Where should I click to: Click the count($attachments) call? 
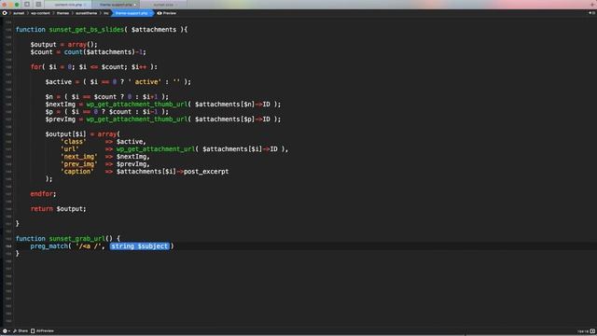pos(100,52)
